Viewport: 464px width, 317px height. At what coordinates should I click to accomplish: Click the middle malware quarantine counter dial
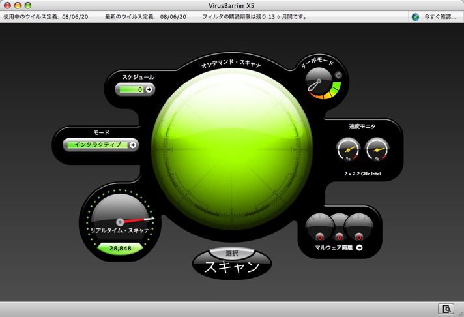(x=339, y=228)
